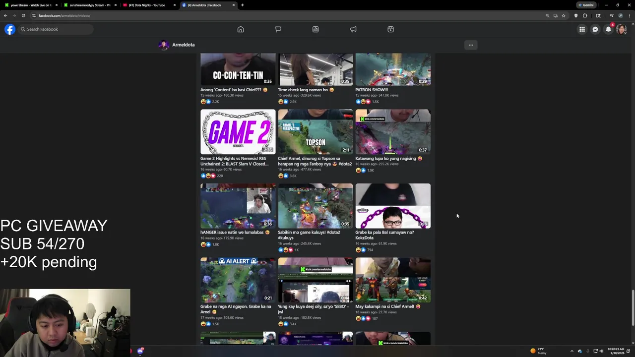Viewport: 635px width, 357px height.
Task: Open 'hANGER issue natin we lumalabas' title
Action: pos(235,232)
